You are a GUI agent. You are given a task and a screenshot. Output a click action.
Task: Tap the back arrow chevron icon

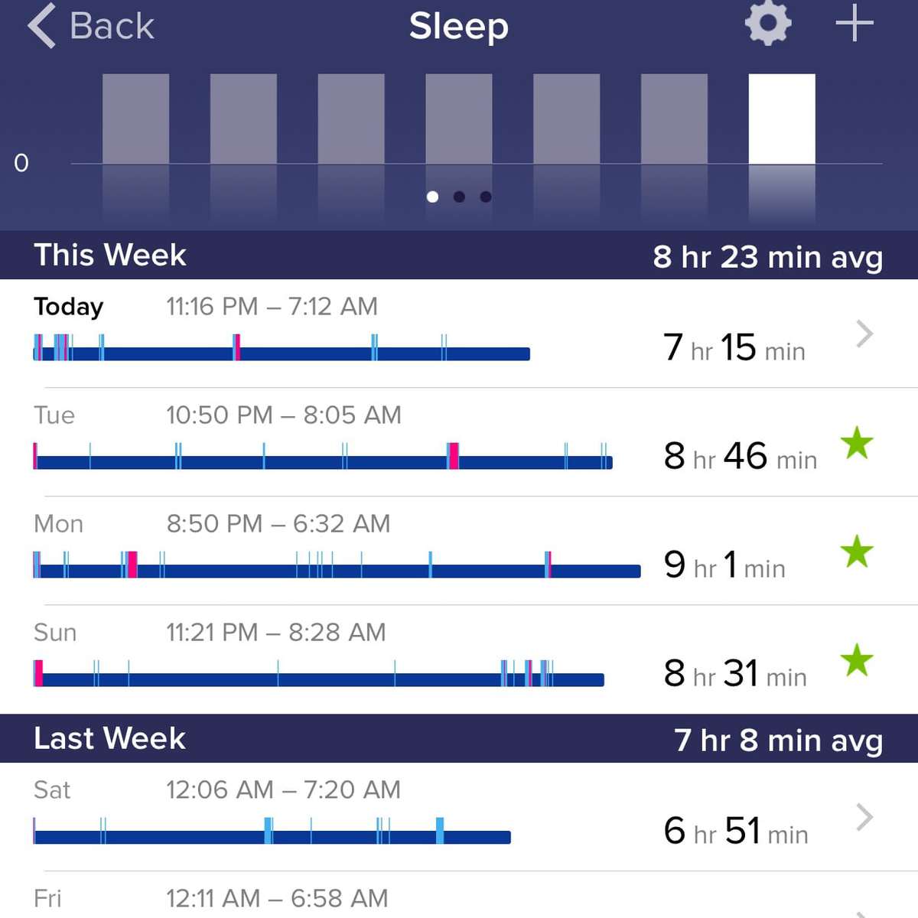pyautogui.click(x=41, y=25)
